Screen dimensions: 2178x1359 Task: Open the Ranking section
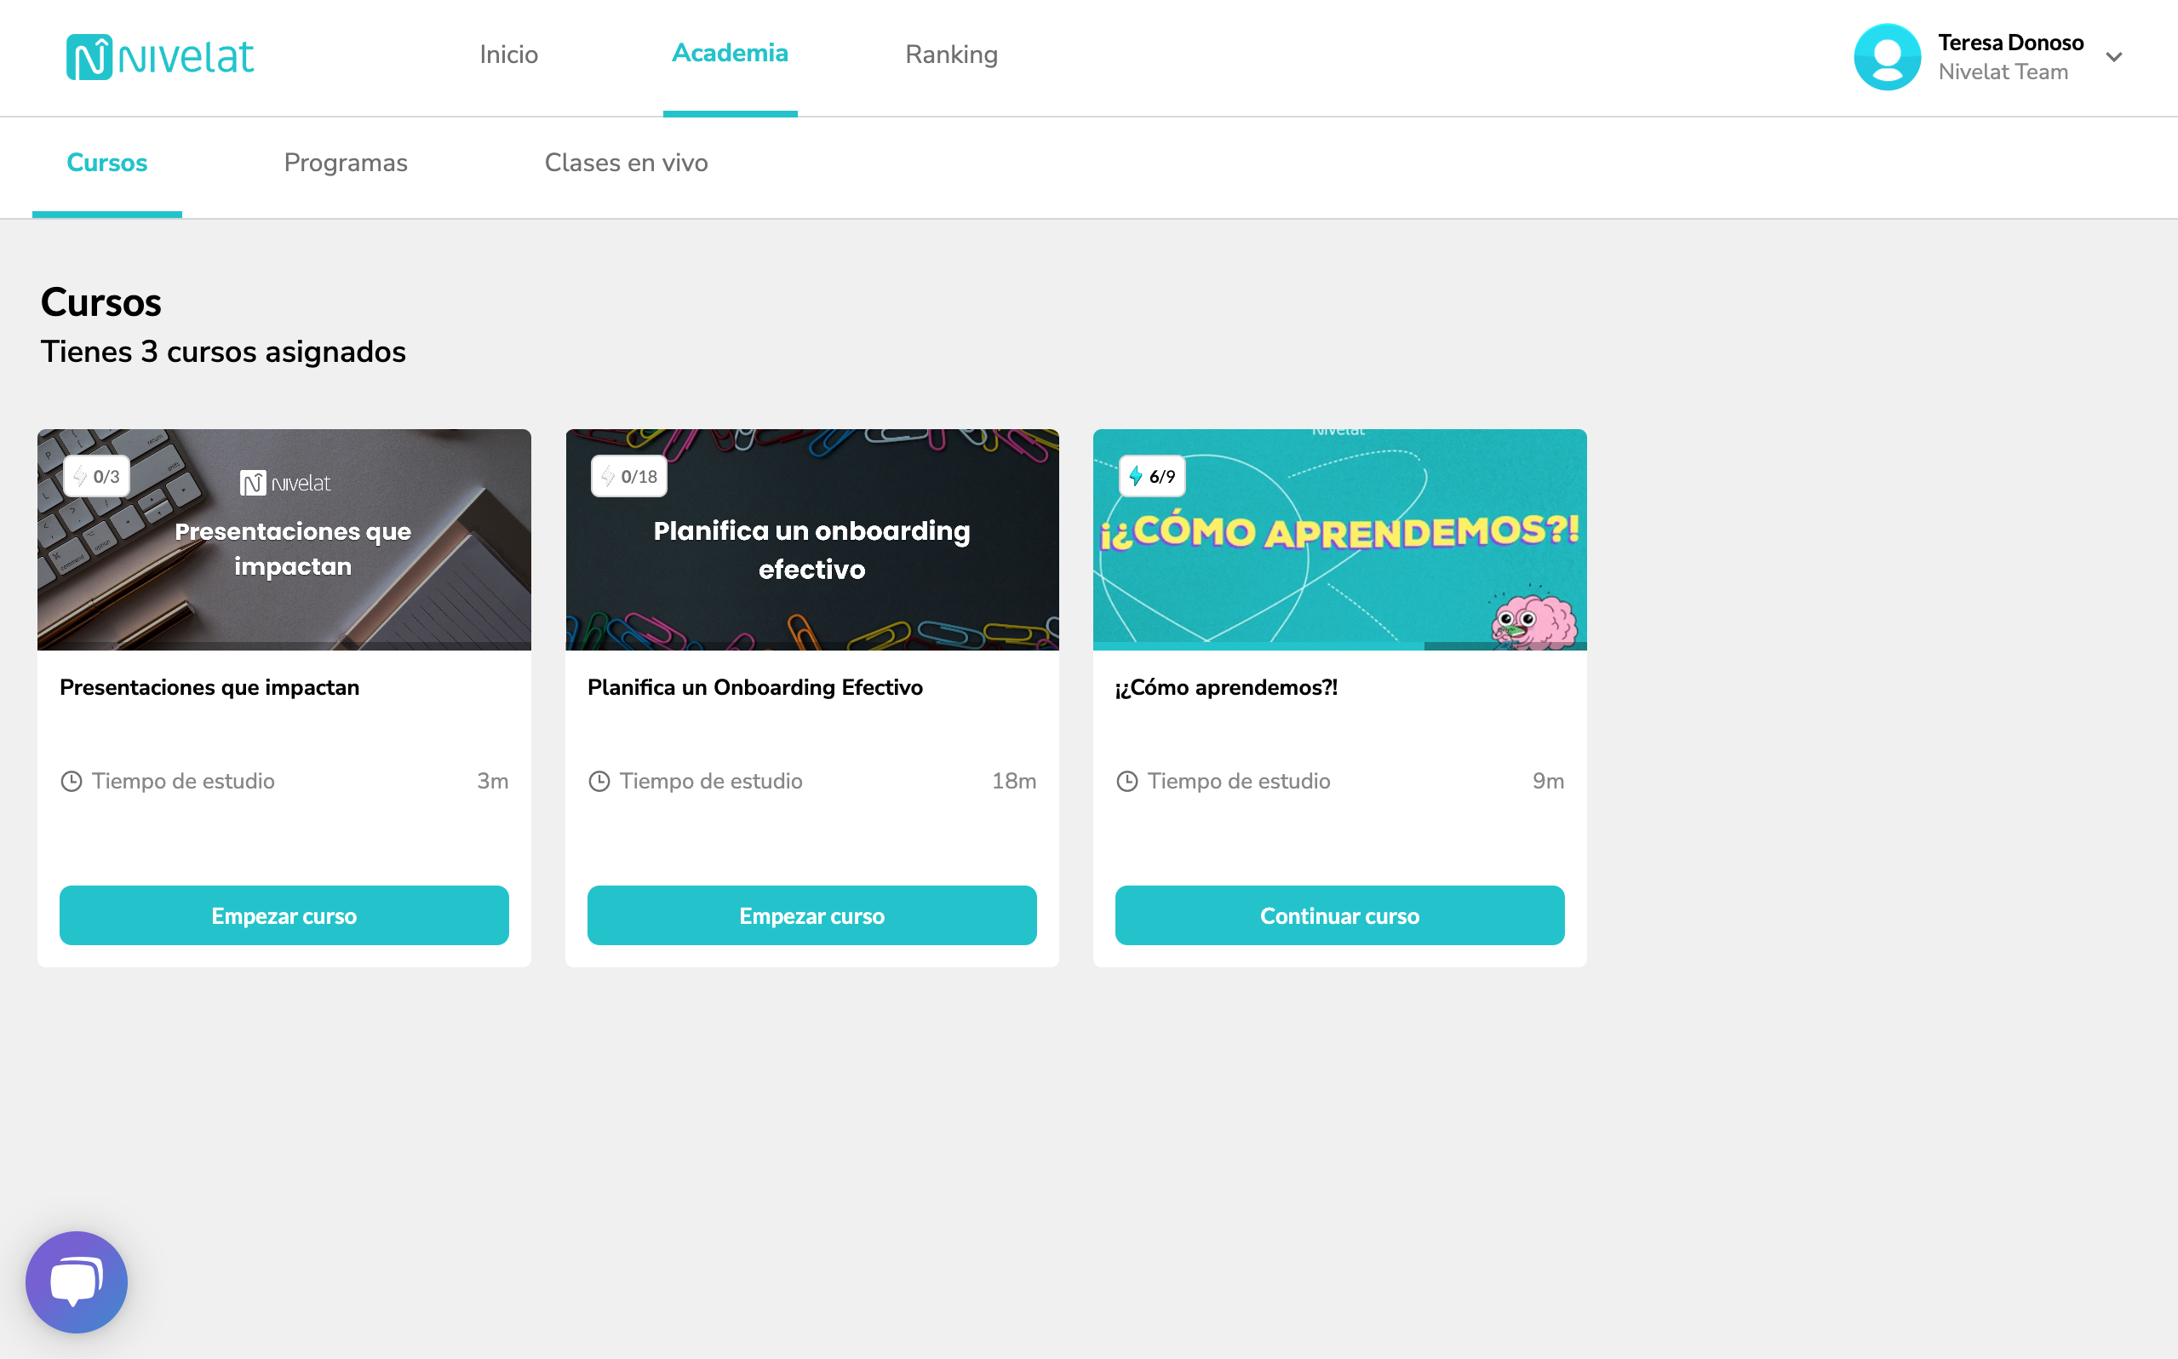[952, 54]
